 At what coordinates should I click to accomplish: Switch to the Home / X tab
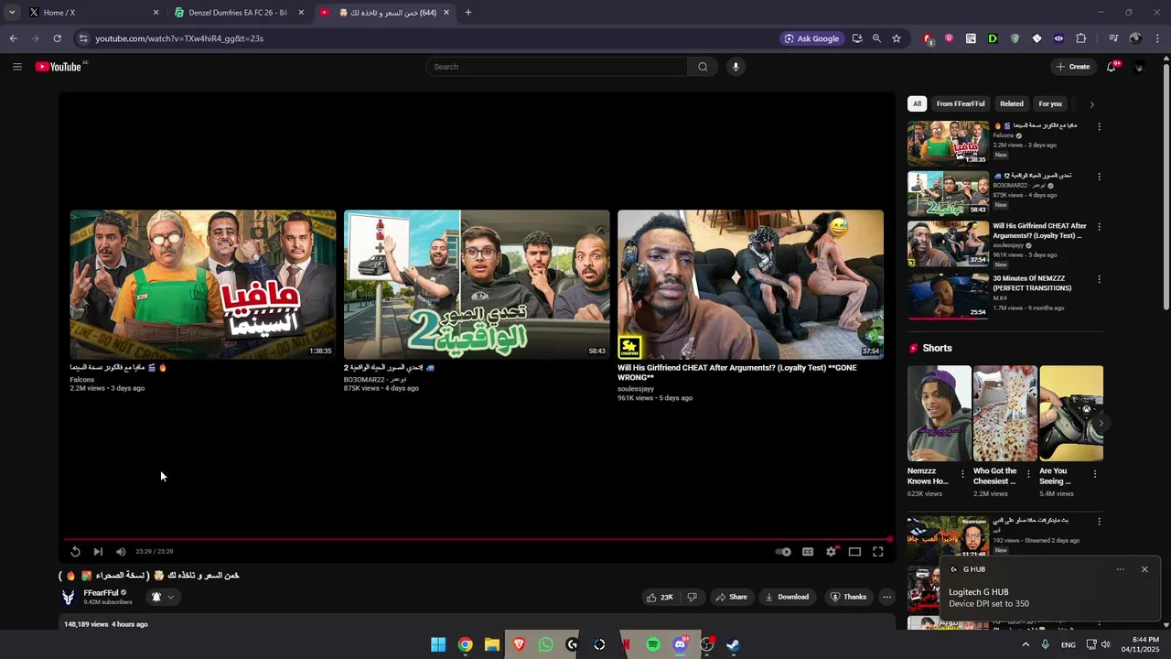pyautogui.click(x=93, y=13)
